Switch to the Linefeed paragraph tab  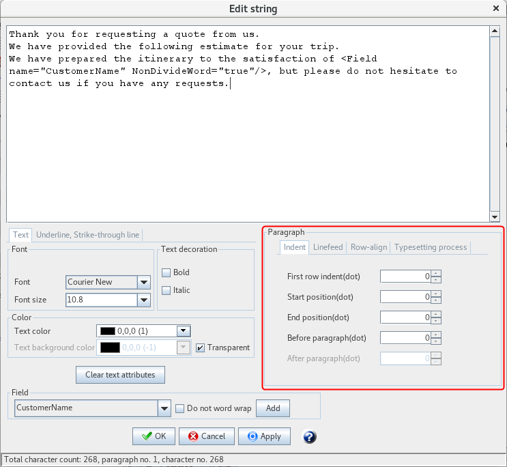(328, 247)
